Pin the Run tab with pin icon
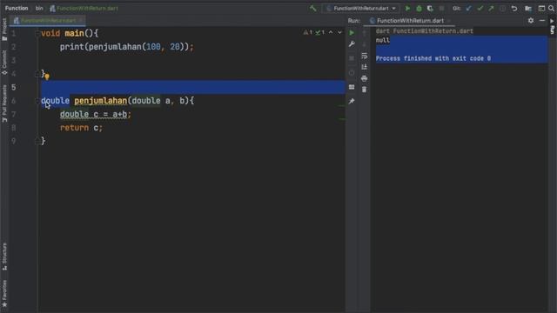The image size is (557, 313). pyautogui.click(x=352, y=102)
